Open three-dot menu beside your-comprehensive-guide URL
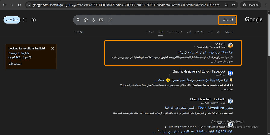The height and width of the screenshot is (135, 270). [165, 127]
